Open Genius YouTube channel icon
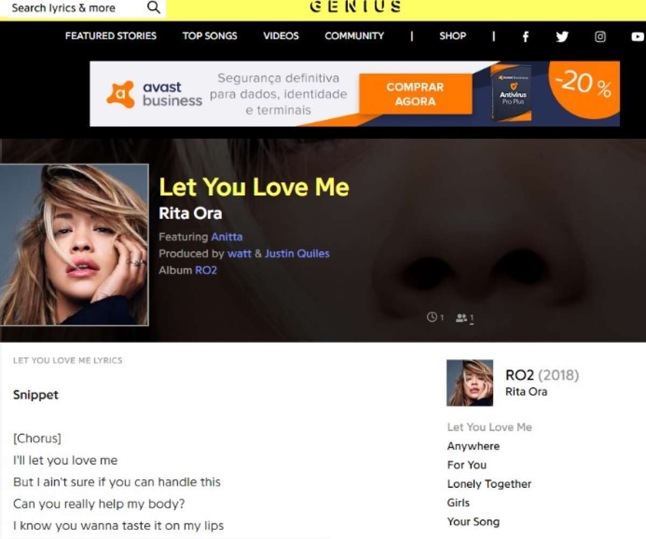This screenshot has height=539, width=646. click(x=637, y=37)
